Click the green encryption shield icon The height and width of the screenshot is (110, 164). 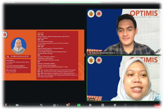tap(2, 2)
